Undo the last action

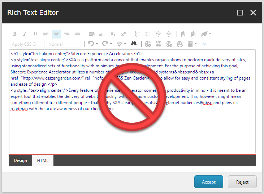click(x=91, y=44)
